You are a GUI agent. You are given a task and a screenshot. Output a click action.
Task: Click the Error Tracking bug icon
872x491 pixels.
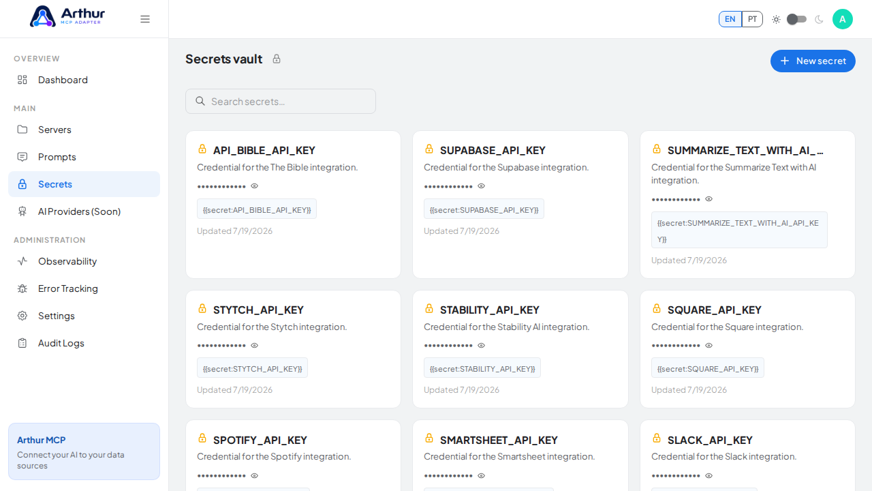point(22,288)
